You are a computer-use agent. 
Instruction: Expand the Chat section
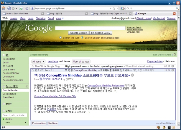tap(4, 111)
